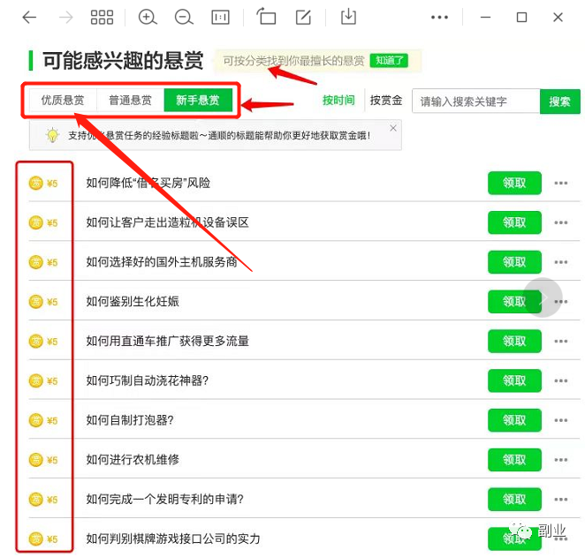The height and width of the screenshot is (557, 585).
Task: Rotate the image
Action: 266,18
